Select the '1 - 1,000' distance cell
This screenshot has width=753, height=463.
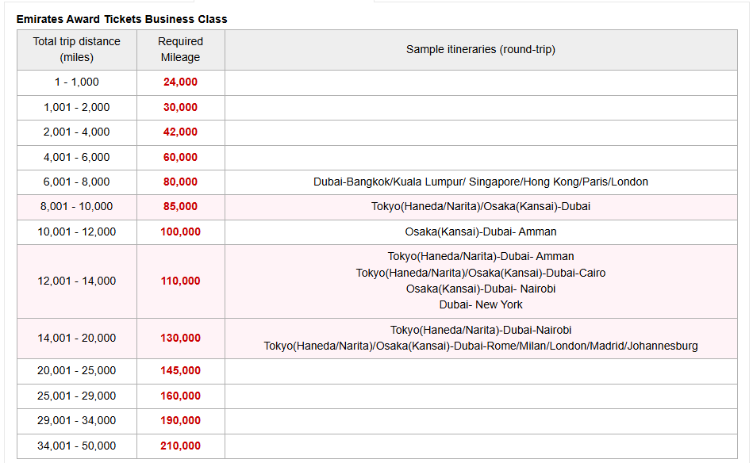[77, 82]
